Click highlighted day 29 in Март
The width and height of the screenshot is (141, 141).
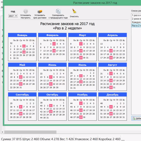(x=81, y=58)
